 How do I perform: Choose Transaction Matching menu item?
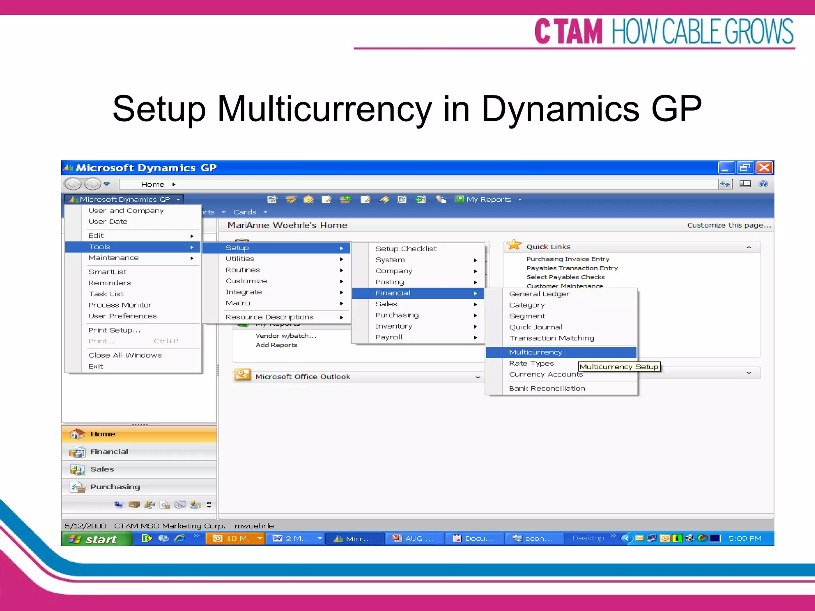561,338
